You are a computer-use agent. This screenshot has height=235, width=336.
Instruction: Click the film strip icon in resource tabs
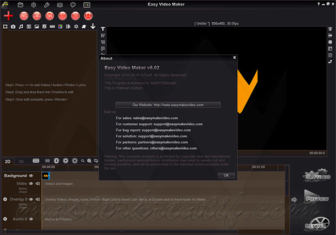[x=52, y=27]
